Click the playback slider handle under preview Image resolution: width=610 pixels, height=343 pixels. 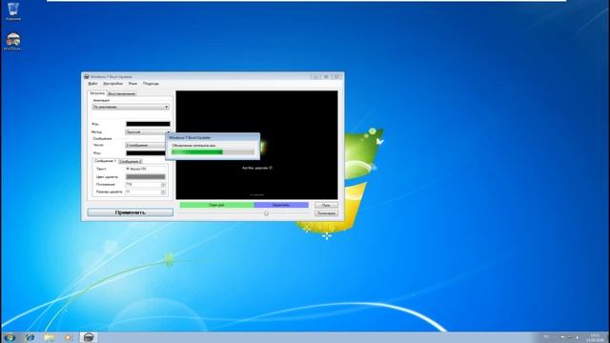(x=266, y=213)
